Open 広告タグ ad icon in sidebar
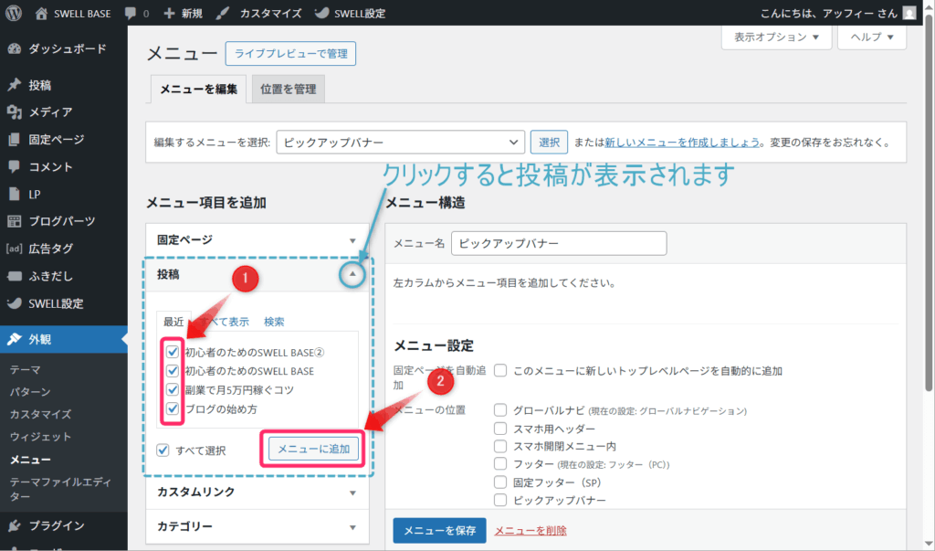Viewport: 935px width, 551px height. pos(15,249)
